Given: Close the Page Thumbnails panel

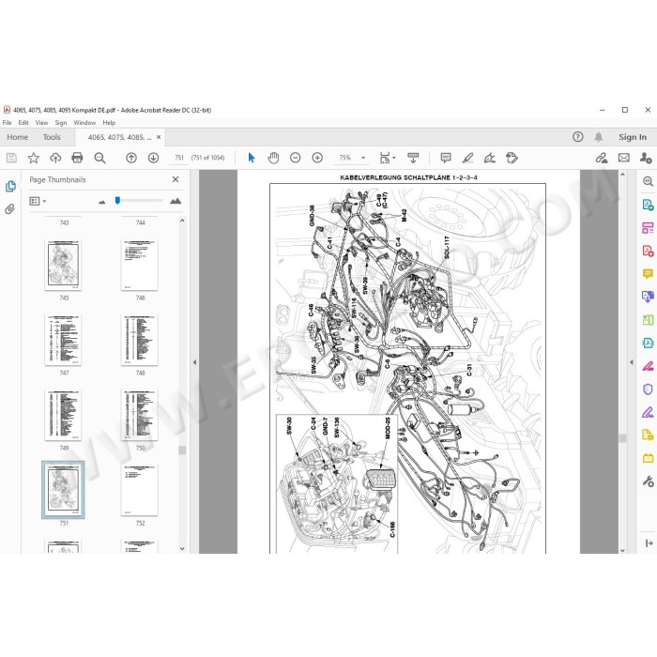Looking at the screenshot, I should 176,179.
